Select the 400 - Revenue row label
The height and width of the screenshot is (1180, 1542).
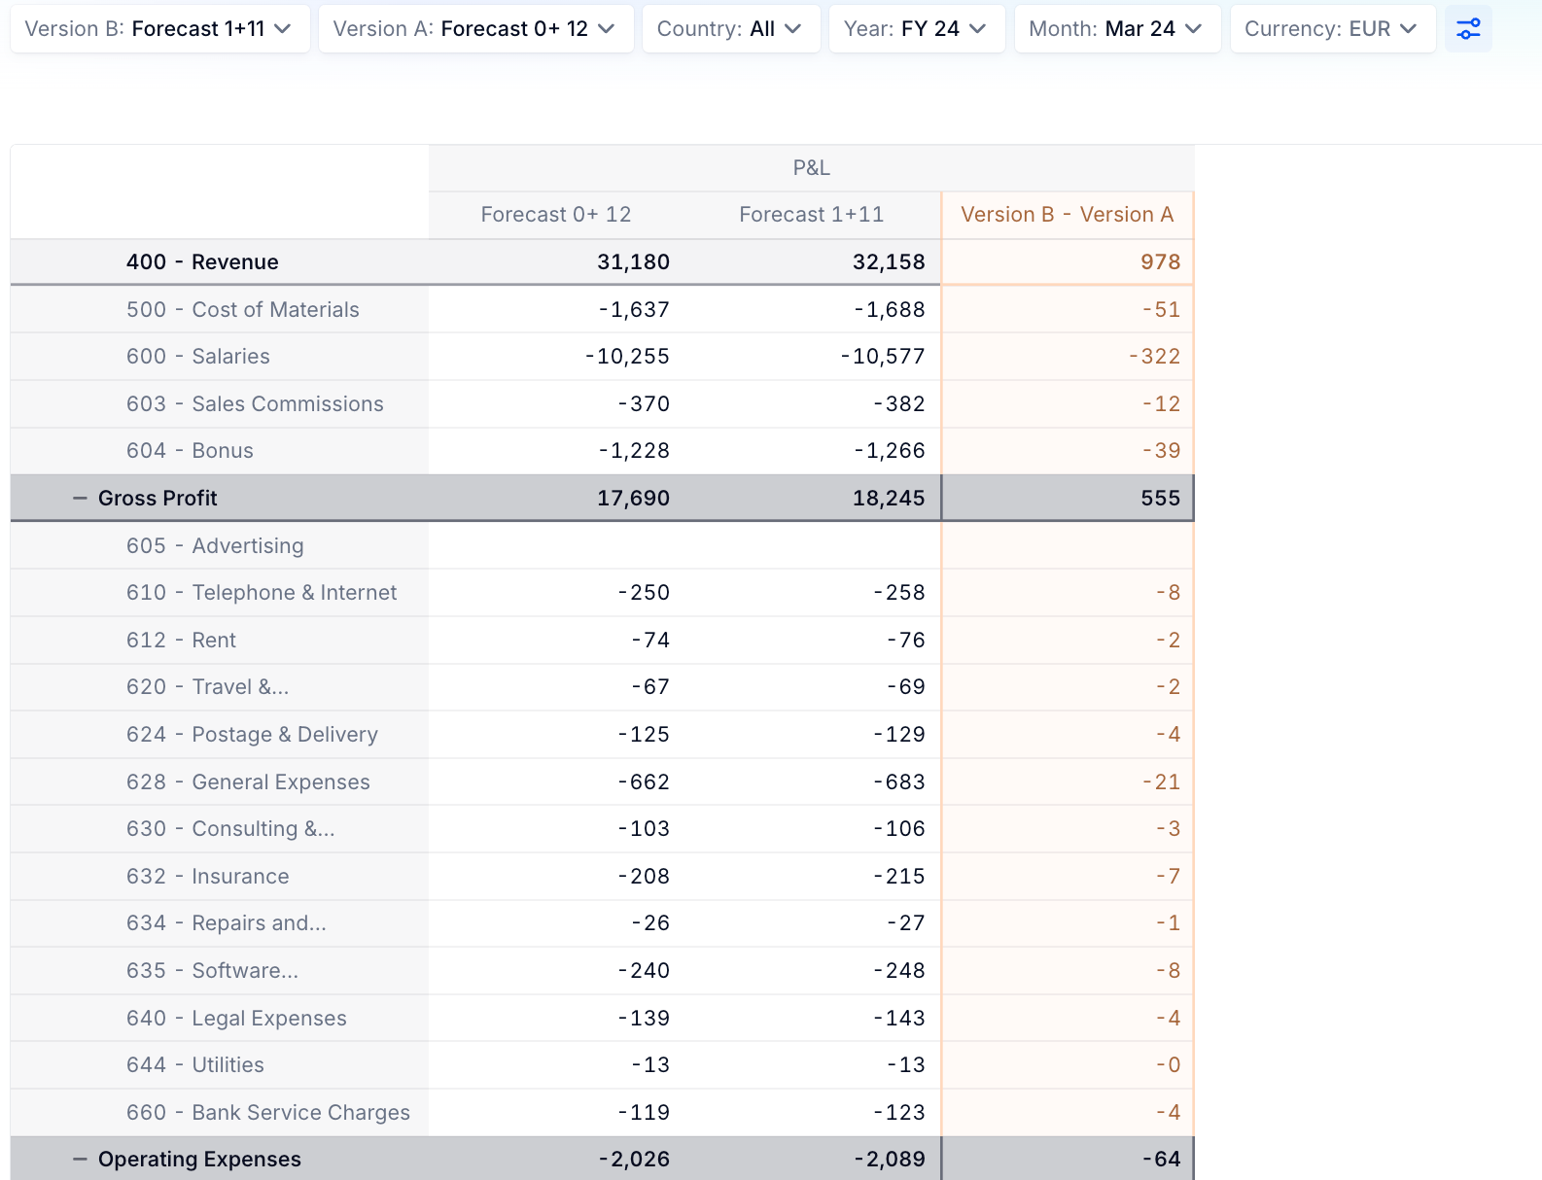[202, 262]
